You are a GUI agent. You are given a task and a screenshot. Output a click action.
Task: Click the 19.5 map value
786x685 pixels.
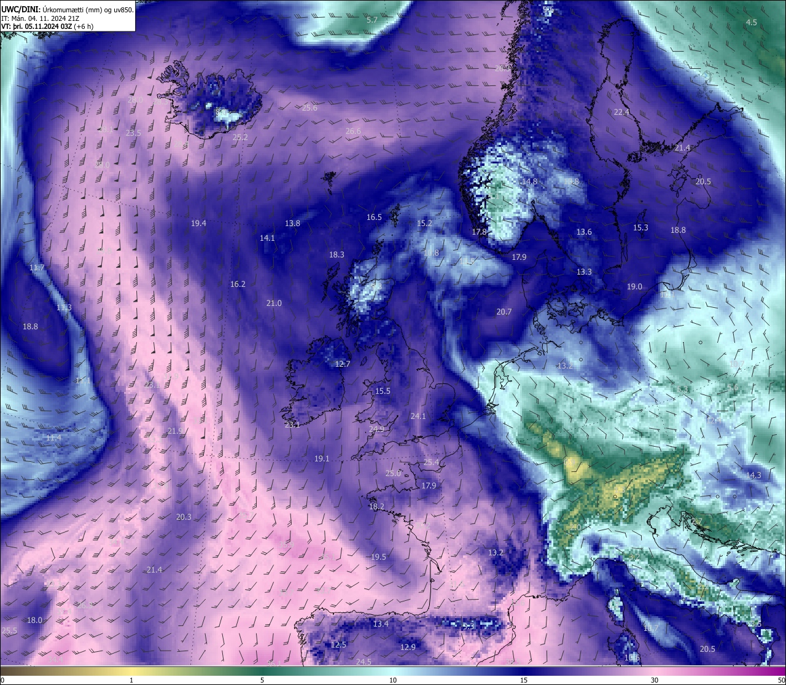coord(378,557)
